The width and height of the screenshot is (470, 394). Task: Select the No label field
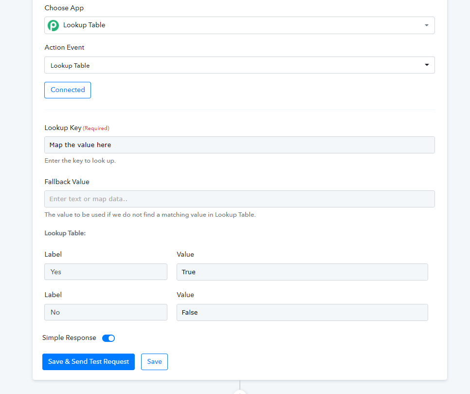(106, 312)
